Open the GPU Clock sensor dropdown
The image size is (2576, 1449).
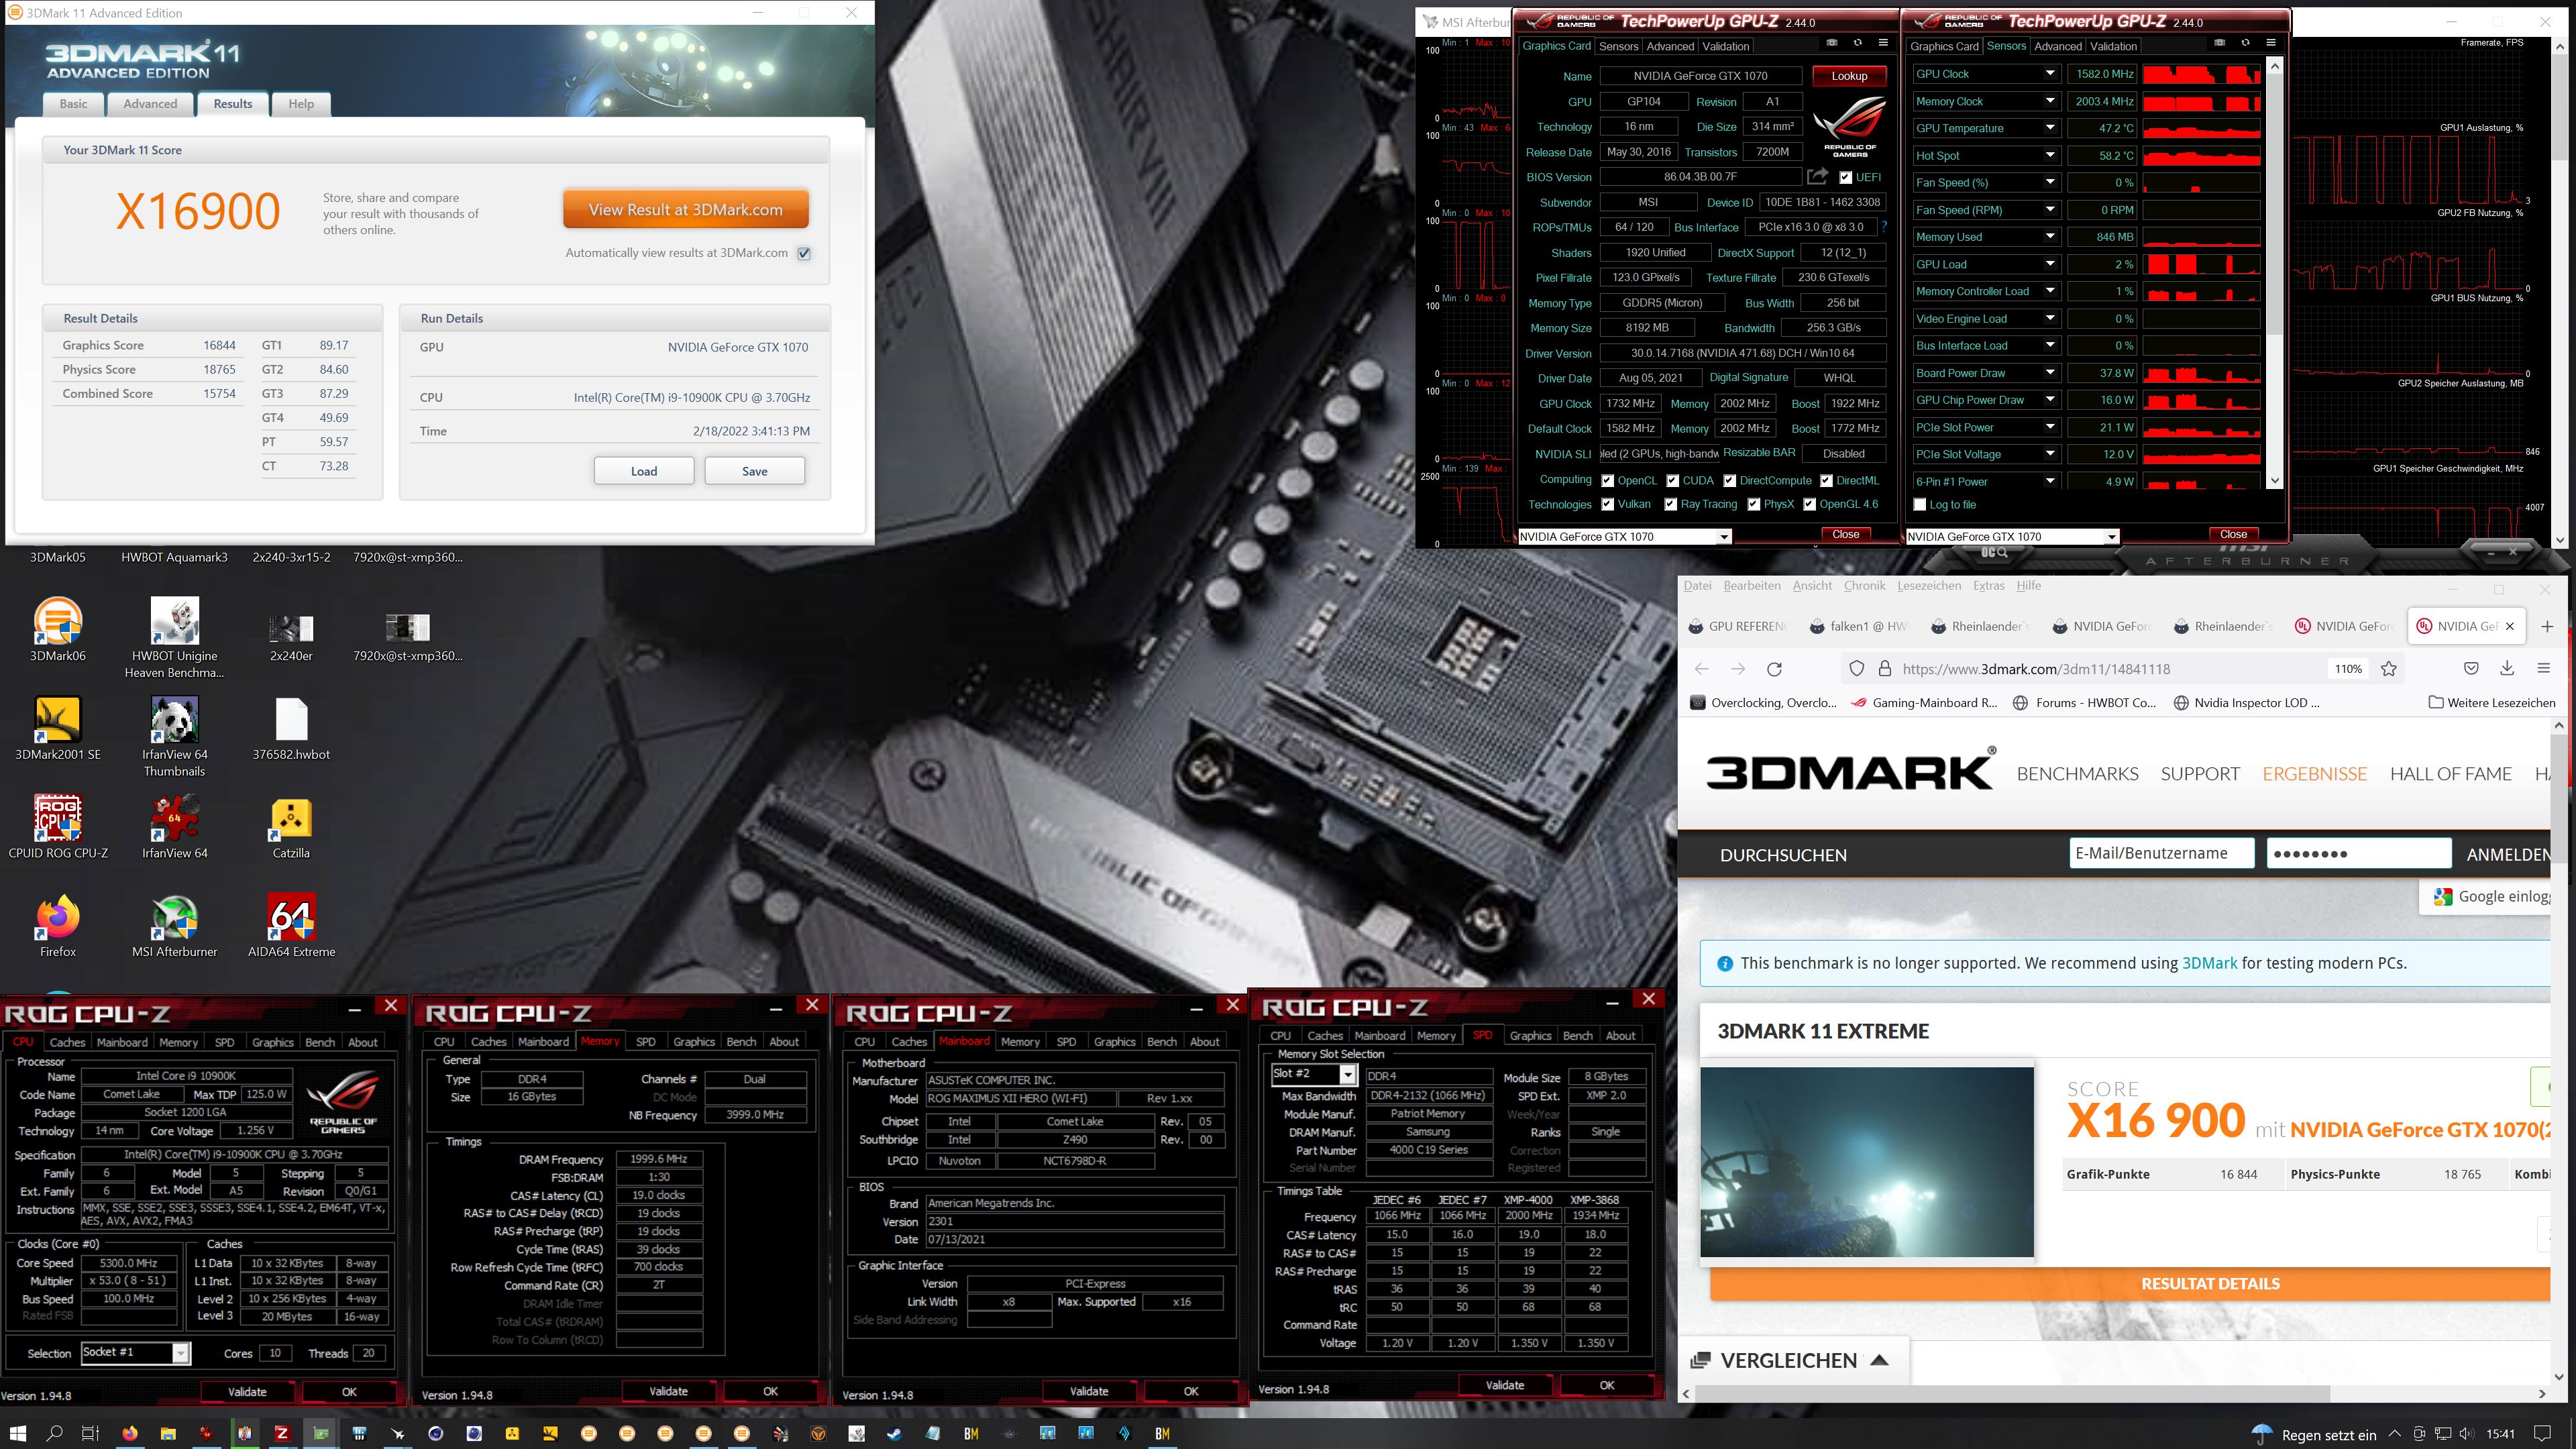click(2050, 73)
